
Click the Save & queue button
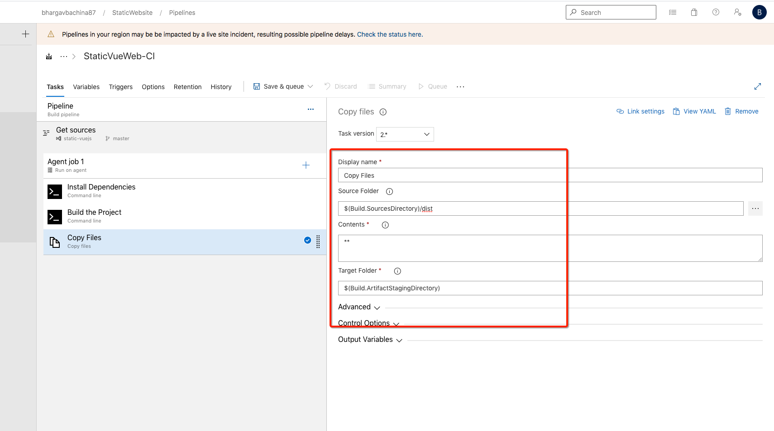(279, 86)
